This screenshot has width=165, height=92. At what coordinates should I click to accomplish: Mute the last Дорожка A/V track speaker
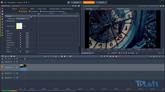(17, 78)
